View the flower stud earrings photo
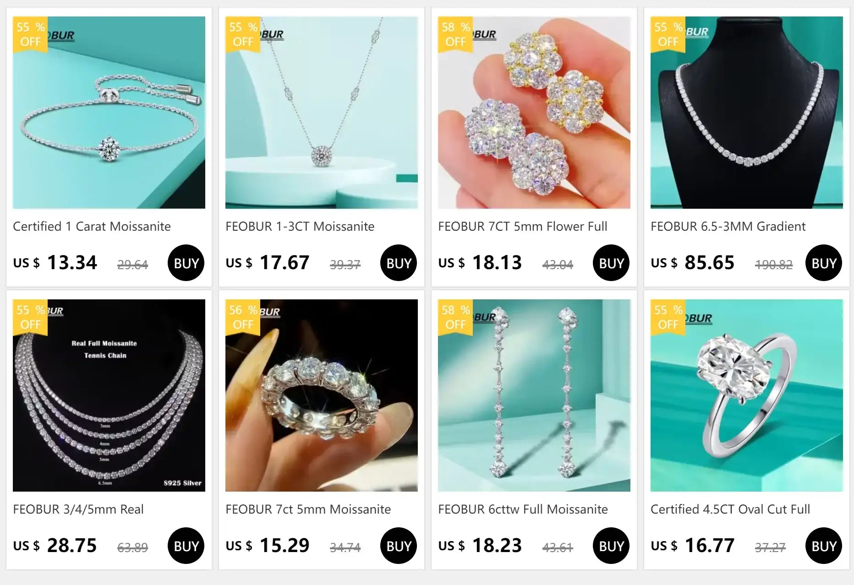The height and width of the screenshot is (585, 854). coord(534,113)
